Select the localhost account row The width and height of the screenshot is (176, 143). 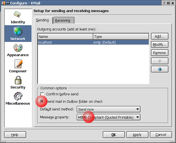(93, 42)
